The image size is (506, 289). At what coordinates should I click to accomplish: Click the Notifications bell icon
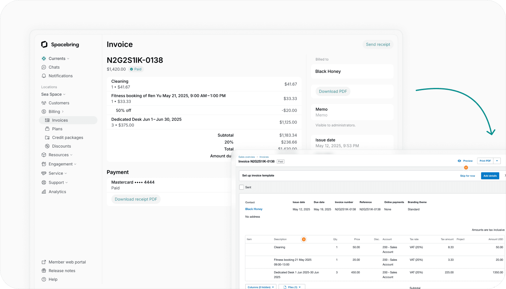click(44, 76)
